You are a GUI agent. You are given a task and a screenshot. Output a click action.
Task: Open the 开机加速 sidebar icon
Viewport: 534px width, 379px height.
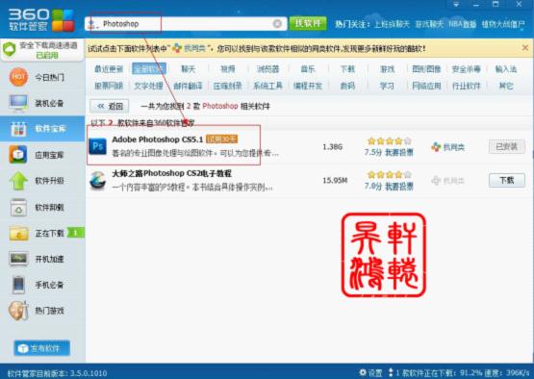(x=18, y=259)
